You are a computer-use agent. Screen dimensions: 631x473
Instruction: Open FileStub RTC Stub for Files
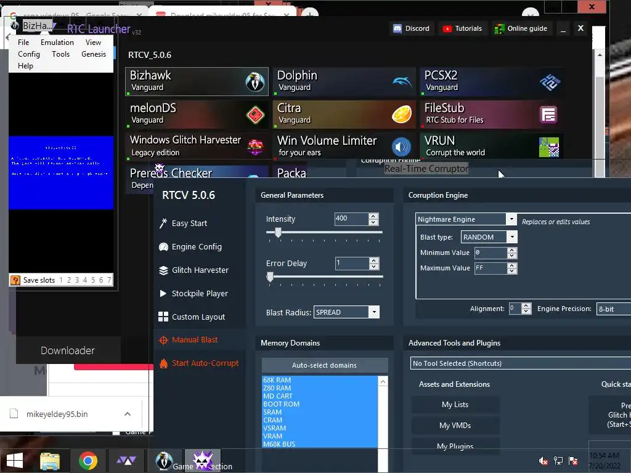pyautogui.click(x=491, y=114)
